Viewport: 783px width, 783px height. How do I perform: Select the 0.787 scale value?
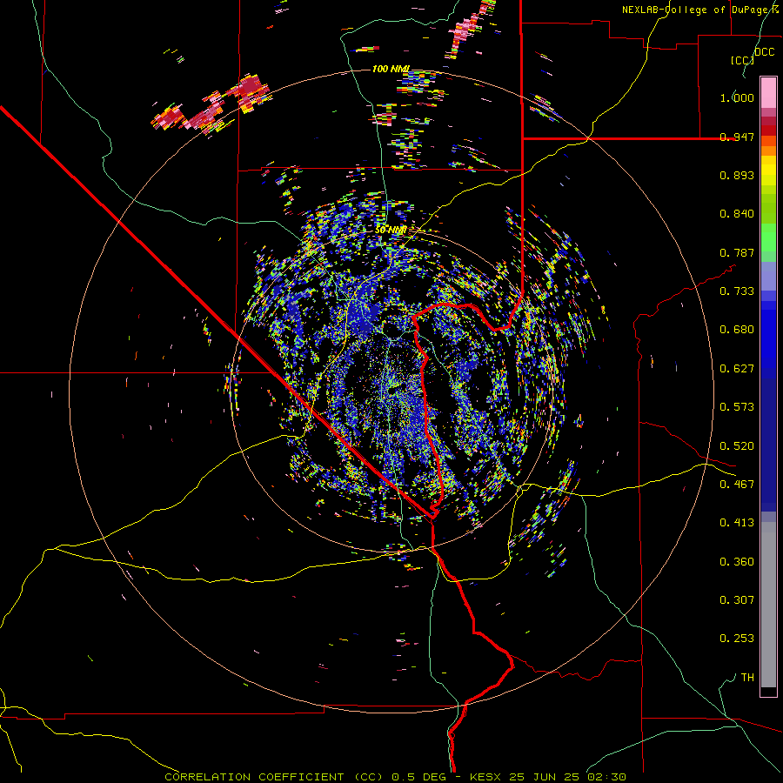point(737,252)
